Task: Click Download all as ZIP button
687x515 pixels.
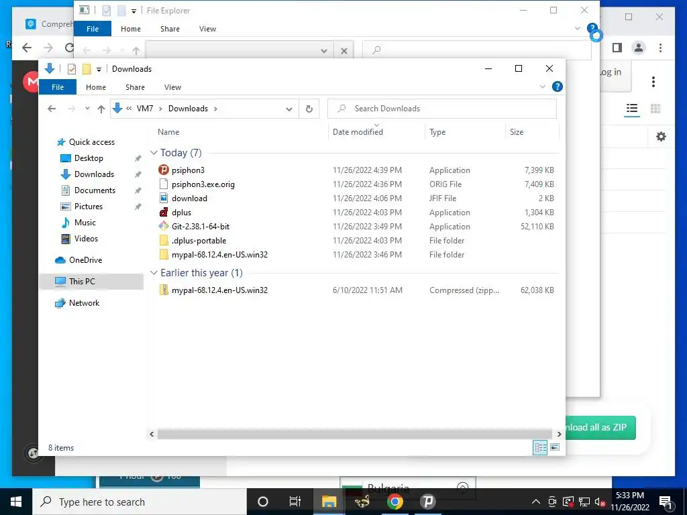Action: pos(600,427)
